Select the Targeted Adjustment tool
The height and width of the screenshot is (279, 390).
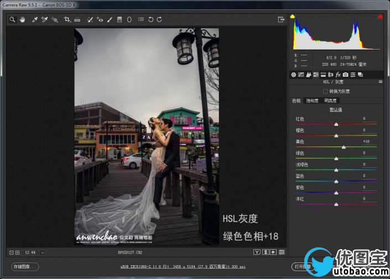(x=55, y=19)
